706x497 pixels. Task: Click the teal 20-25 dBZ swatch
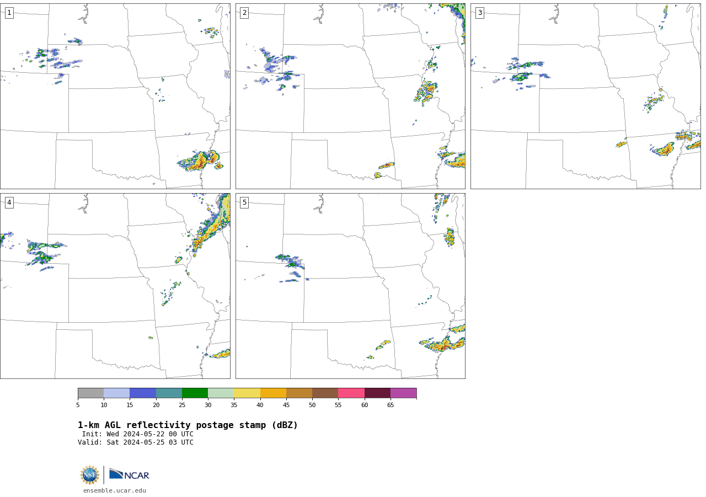point(169,393)
